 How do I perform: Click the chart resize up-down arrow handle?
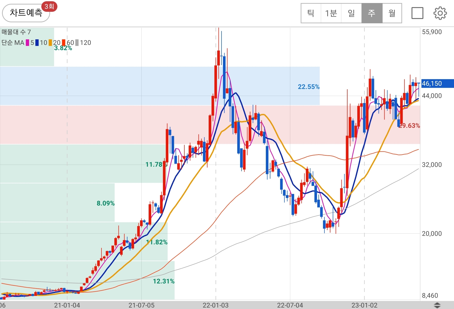[437, 305]
